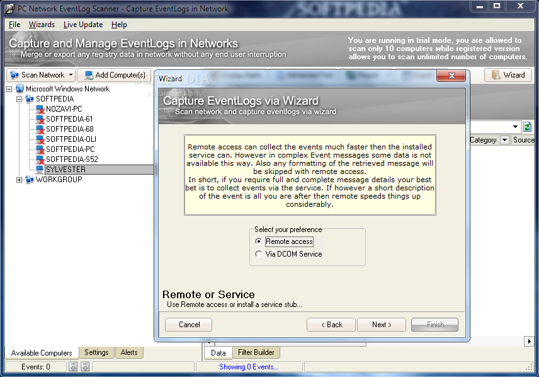Switch to the Settings tab
The height and width of the screenshot is (377, 539).
(x=96, y=352)
